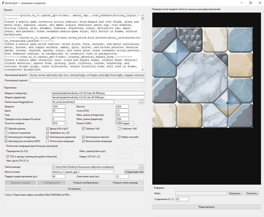
Task: Toggle the Тайлинг VAE checkbox
Action: coord(83,128)
